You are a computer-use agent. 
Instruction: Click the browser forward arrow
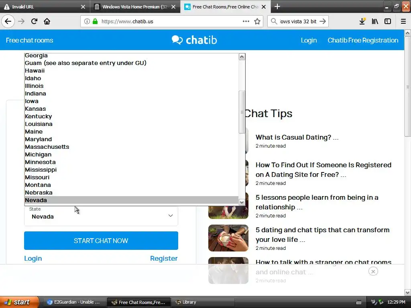click(x=21, y=21)
